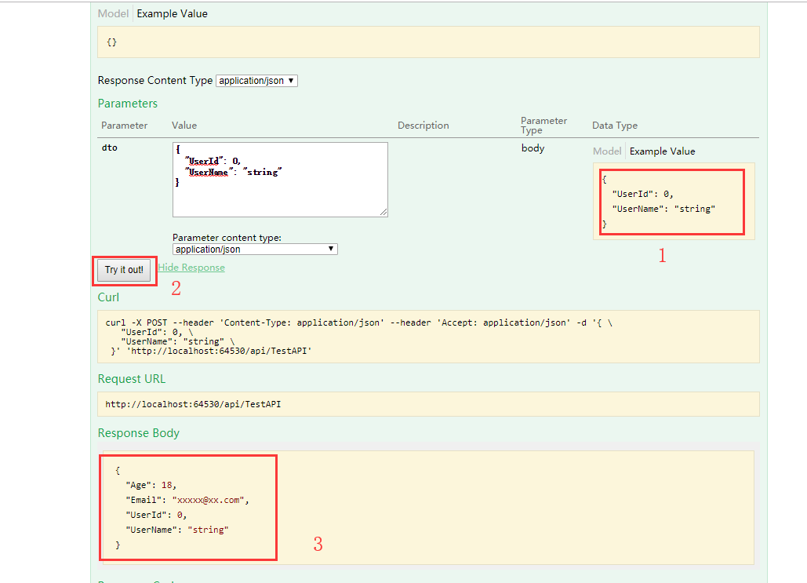
Task: Click the Parameters section heading
Action: [x=128, y=104]
